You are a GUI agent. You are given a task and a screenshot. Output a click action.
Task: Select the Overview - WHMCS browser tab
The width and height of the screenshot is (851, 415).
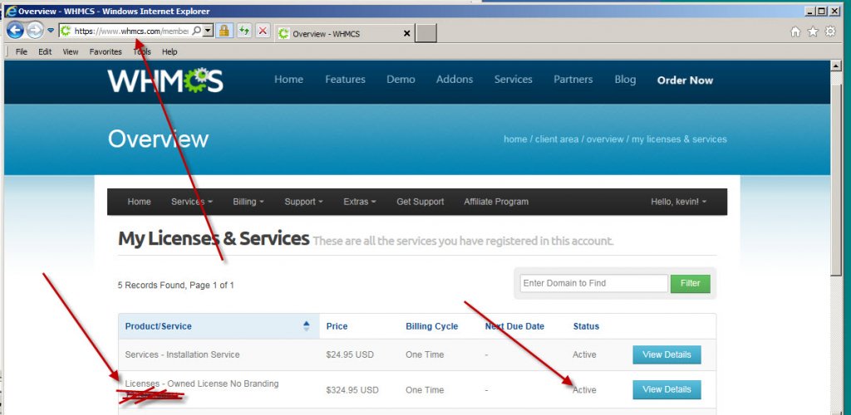344,33
